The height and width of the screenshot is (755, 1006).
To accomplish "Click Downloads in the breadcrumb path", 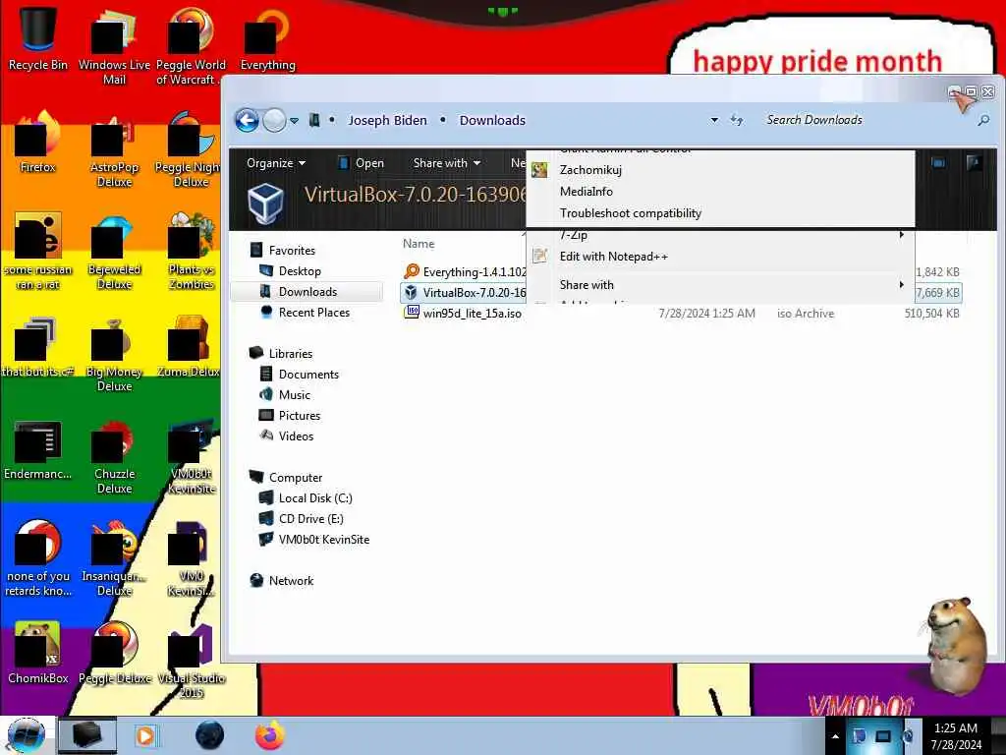I will (492, 120).
